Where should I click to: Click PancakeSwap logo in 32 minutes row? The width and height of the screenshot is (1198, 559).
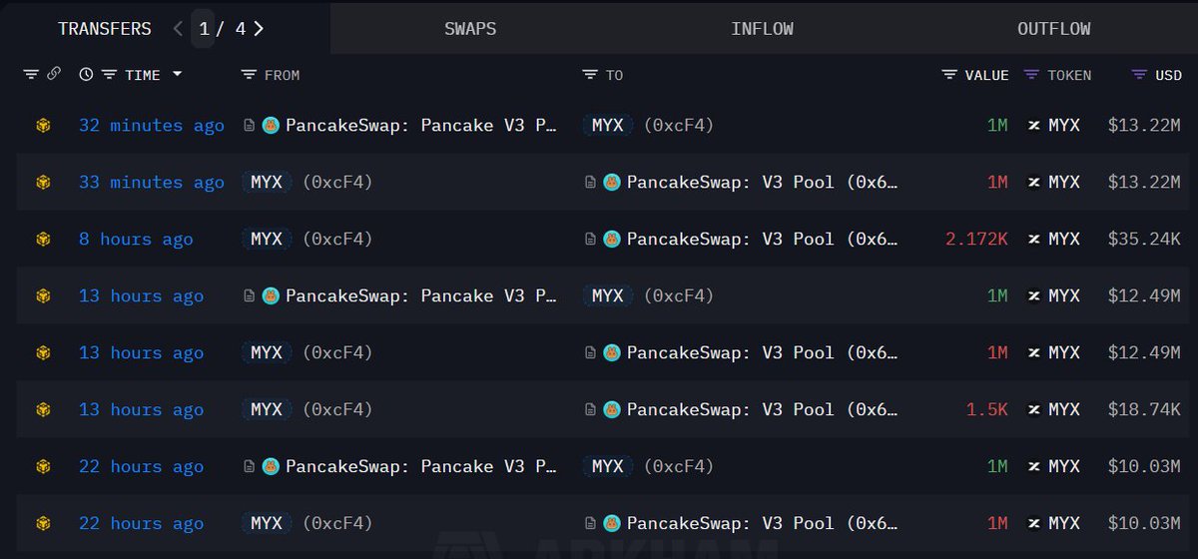tap(271, 126)
